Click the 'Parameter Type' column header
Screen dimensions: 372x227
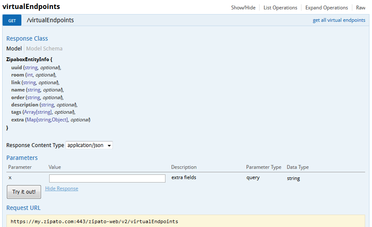click(x=263, y=167)
